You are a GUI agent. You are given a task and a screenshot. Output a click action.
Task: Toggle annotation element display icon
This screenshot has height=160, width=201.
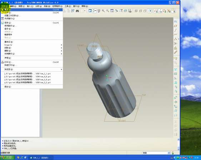click(x=173, y=11)
